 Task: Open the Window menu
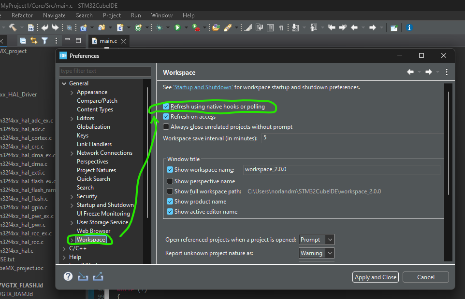coord(161,15)
